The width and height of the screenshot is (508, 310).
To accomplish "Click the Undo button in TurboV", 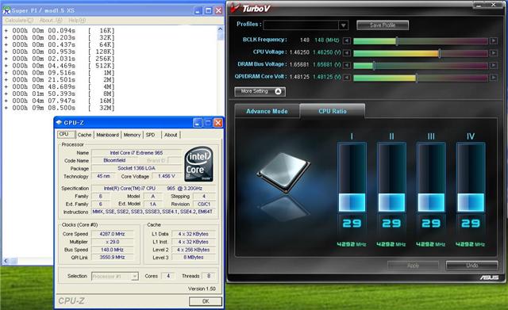I will click(472, 266).
